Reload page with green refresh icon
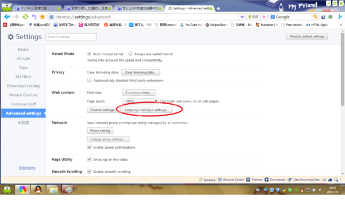 [x=25, y=17]
